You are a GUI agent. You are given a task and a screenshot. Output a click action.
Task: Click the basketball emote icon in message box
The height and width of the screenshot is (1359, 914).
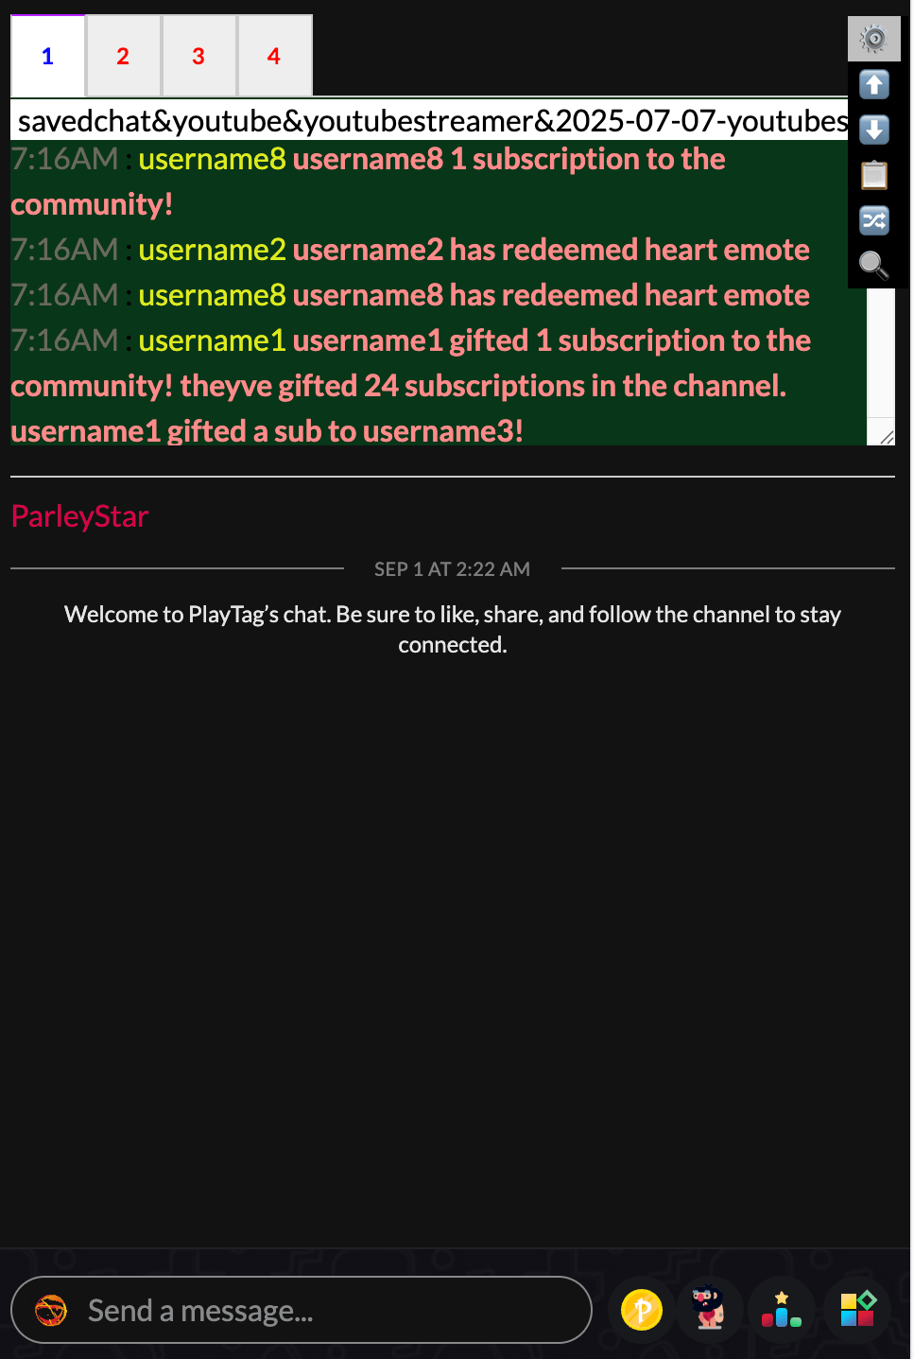[51, 1310]
